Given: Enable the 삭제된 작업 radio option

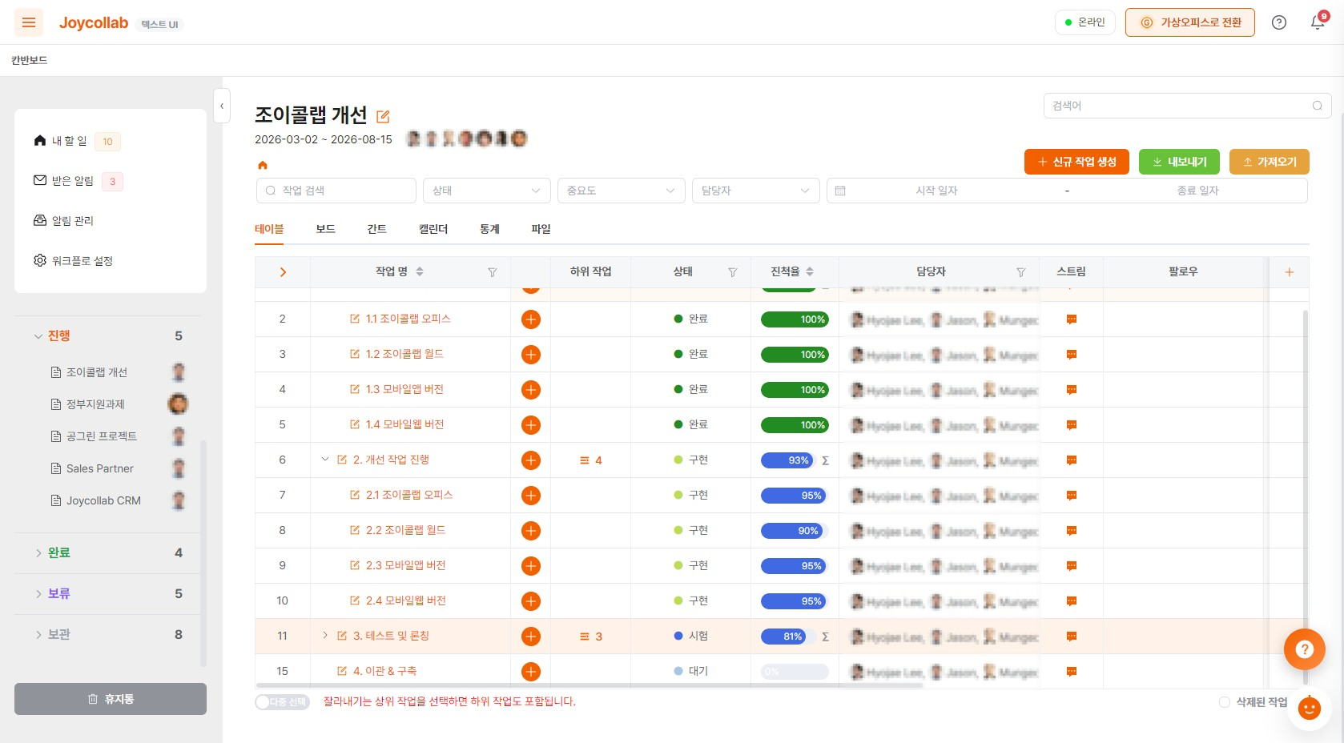Looking at the screenshot, I should [1224, 702].
